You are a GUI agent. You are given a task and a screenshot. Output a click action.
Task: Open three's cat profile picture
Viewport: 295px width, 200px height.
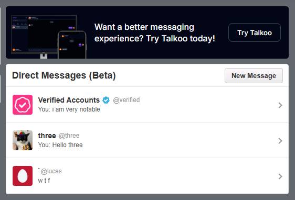23,140
